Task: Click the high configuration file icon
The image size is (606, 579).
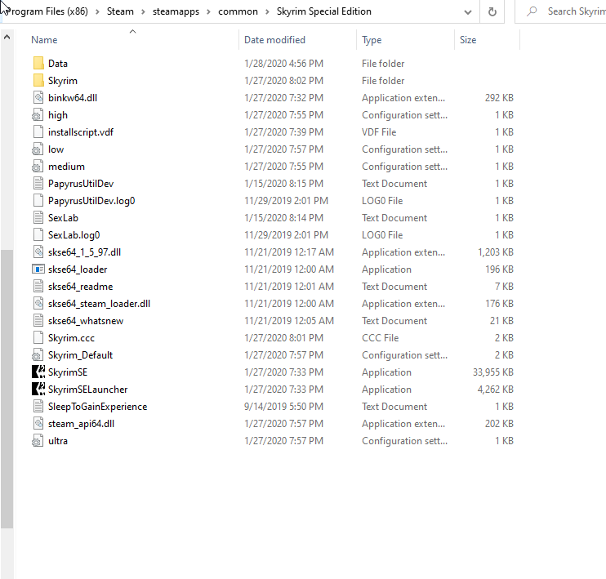Action: 38,115
